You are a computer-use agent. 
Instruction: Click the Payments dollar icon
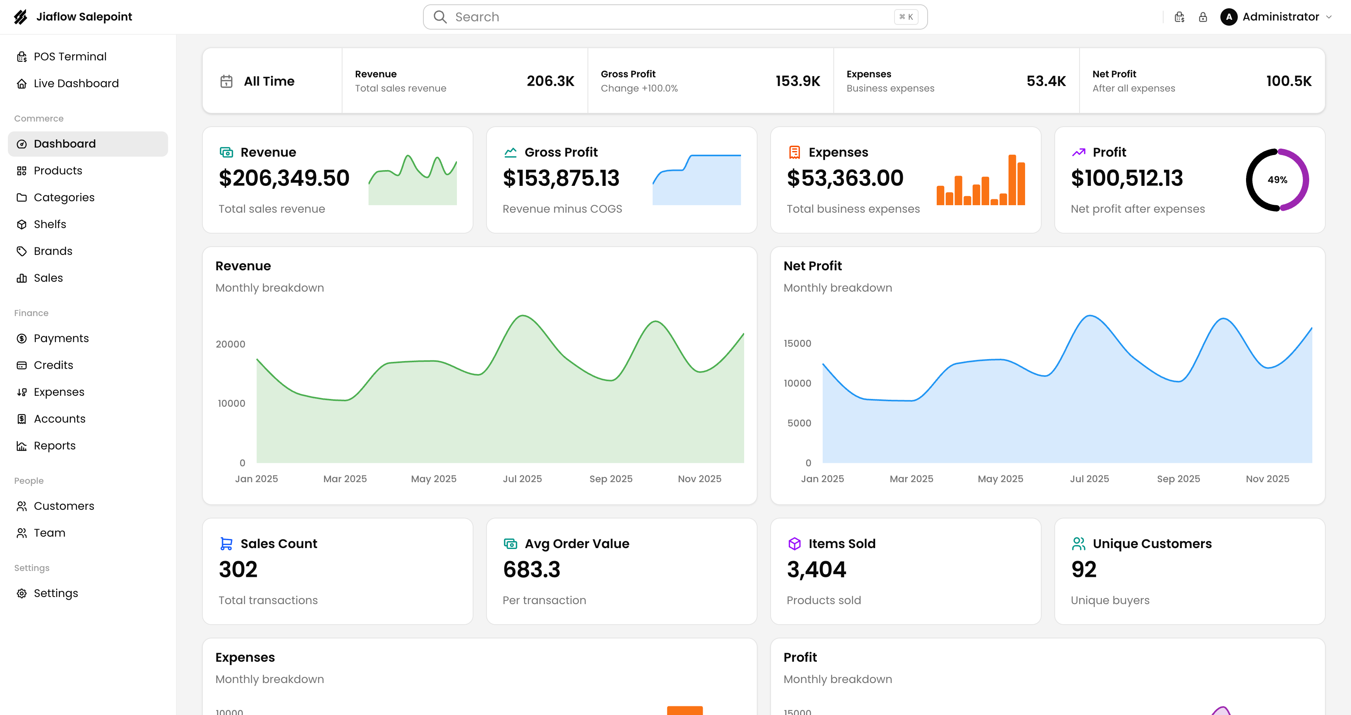pyautogui.click(x=21, y=338)
